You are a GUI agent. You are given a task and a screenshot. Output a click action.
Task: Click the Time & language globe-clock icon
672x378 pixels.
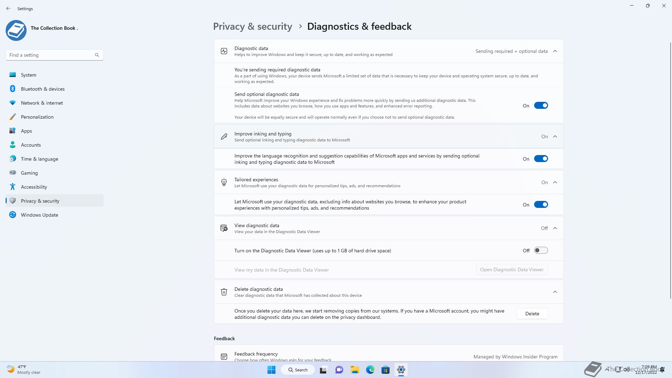pos(13,159)
